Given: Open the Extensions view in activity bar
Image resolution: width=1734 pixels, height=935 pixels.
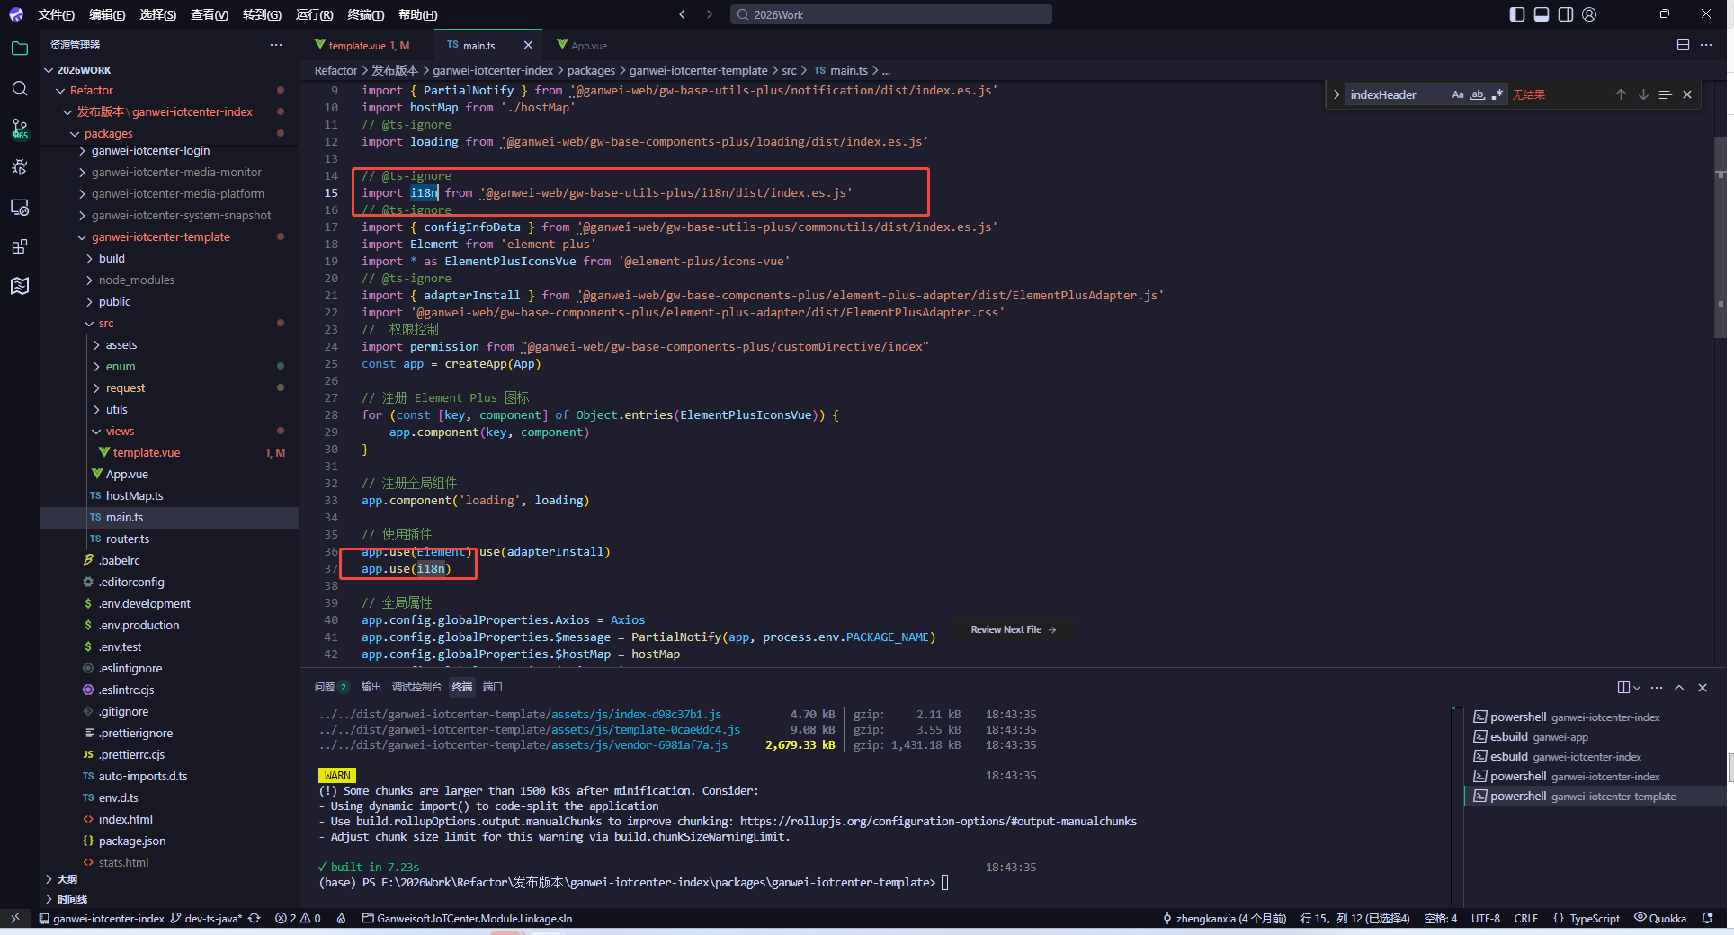Looking at the screenshot, I should click(20, 246).
